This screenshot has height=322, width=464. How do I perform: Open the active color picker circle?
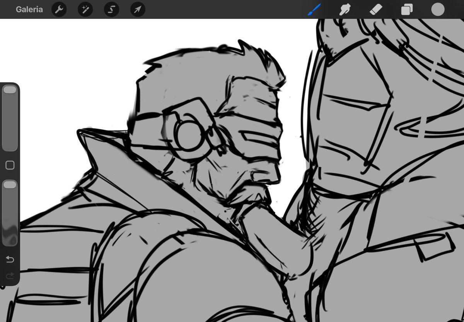coord(438,9)
